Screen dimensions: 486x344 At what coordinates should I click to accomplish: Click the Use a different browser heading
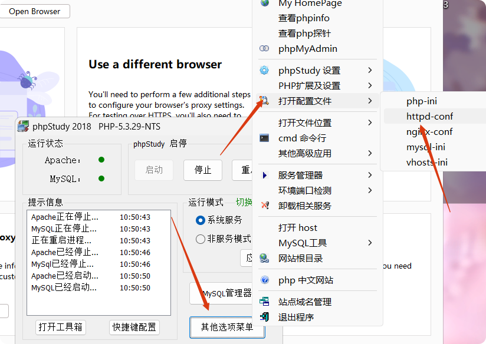click(x=155, y=64)
